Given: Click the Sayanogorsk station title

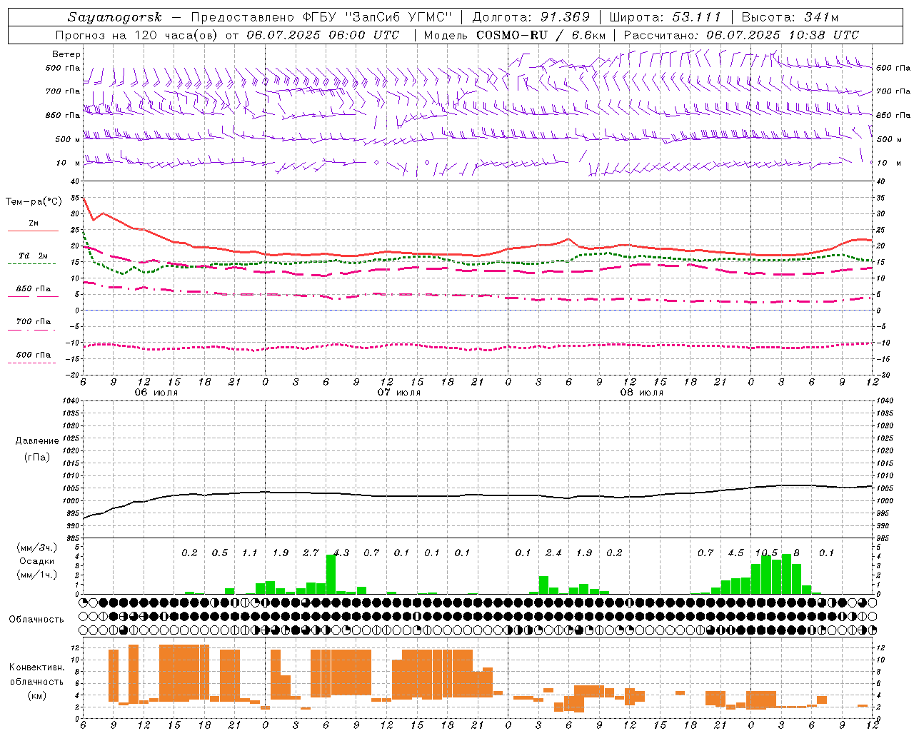Looking at the screenshot, I should coord(114,17).
